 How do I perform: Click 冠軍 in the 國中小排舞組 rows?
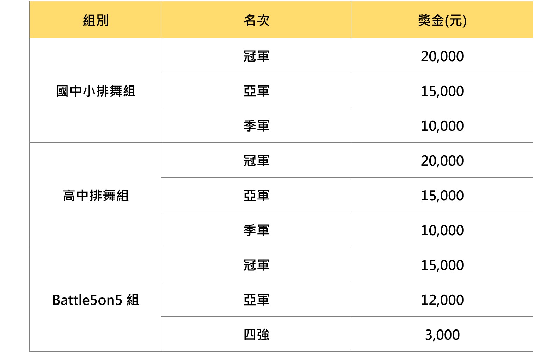click(x=256, y=56)
